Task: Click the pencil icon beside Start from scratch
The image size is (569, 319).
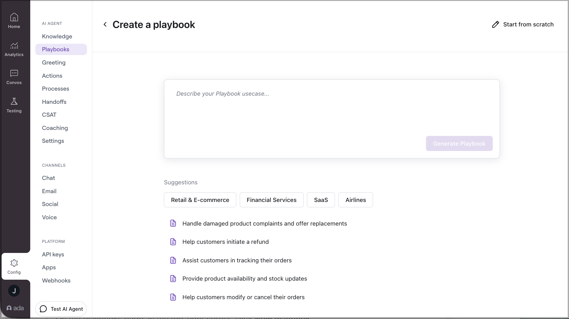Action: (x=496, y=24)
